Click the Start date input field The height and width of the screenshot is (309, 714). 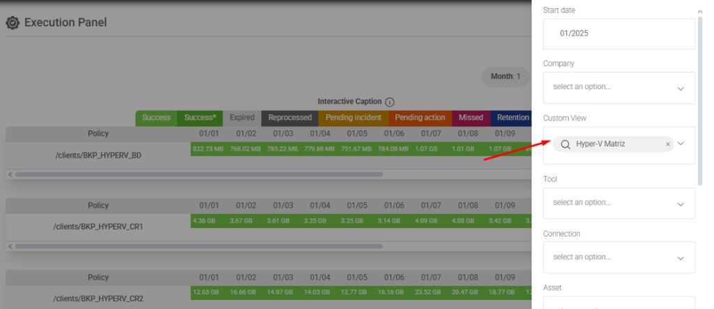(618, 33)
